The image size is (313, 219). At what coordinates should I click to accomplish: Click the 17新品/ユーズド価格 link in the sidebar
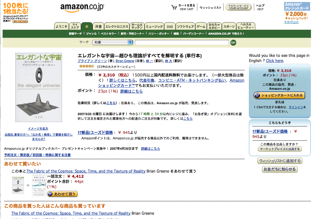[x=270, y=131]
